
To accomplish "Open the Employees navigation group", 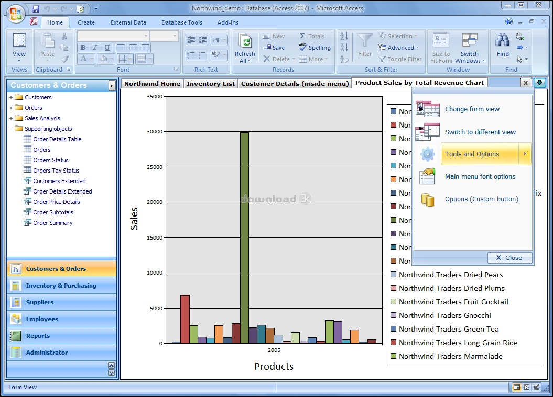I will 62,319.
